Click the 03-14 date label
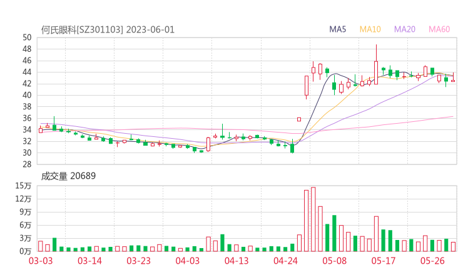The width and height of the screenshot is (463, 275). click(89, 261)
